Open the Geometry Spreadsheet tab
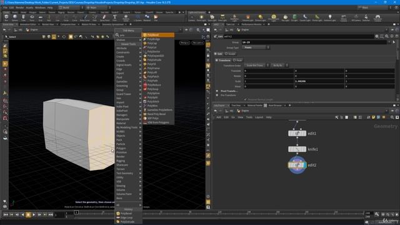 click(112, 24)
